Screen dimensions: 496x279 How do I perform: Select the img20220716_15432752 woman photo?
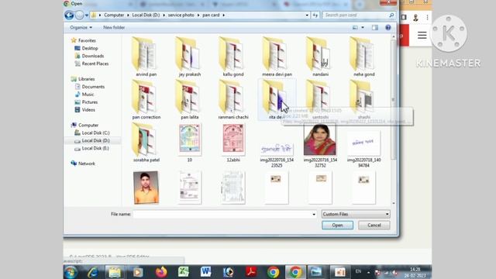pyautogui.click(x=320, y=144)
